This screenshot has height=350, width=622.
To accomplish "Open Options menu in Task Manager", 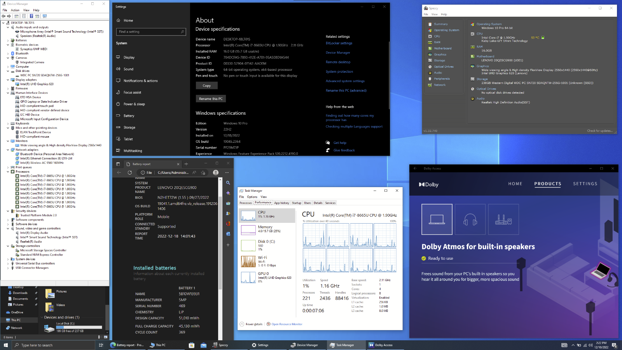I will click(x=252, y=197).
